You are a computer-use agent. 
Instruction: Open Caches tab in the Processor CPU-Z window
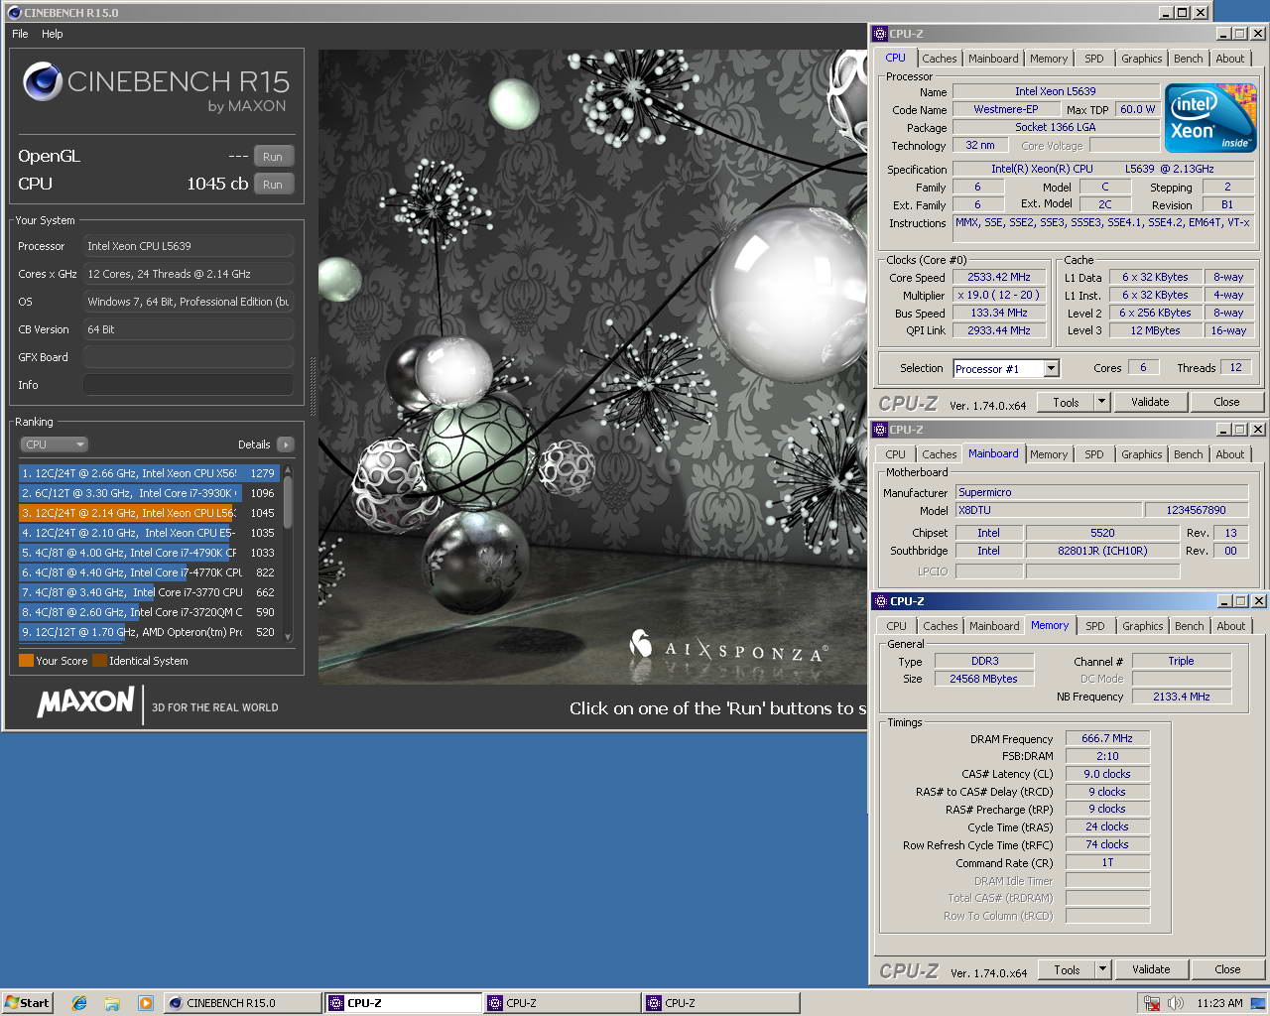tap(940, 59)
